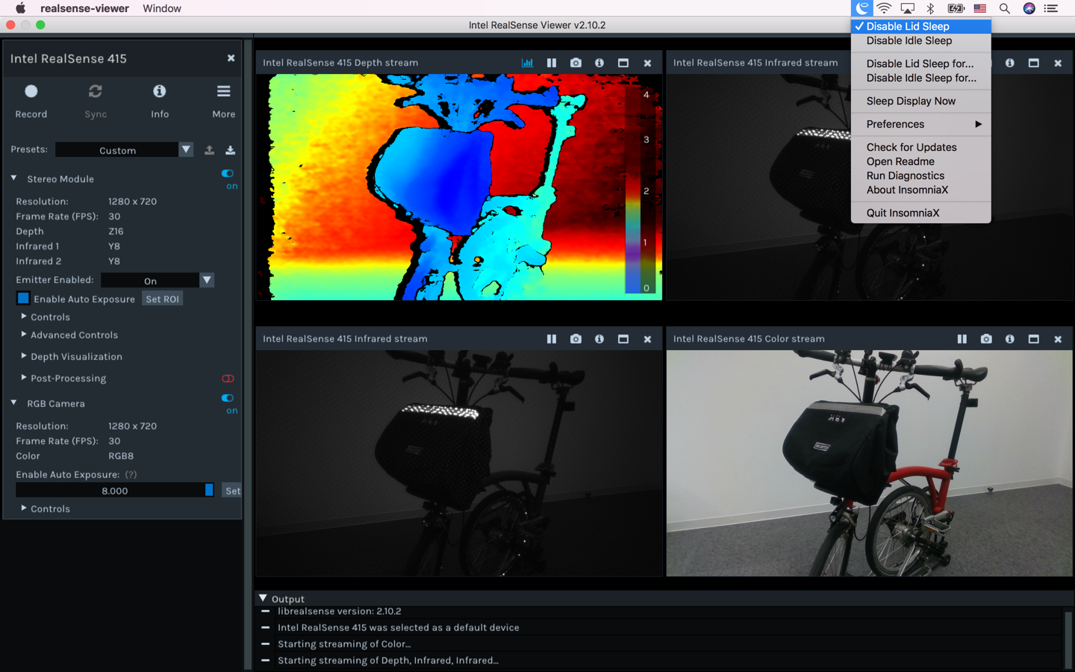Screen dimensions: 1075x672
Task: Toggle Post-Processing on
Action: click(x=228, y=379)
